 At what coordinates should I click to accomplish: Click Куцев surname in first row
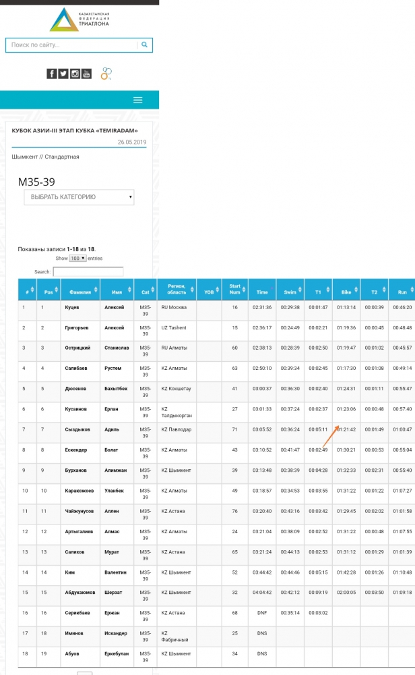[x=72, y=307]
